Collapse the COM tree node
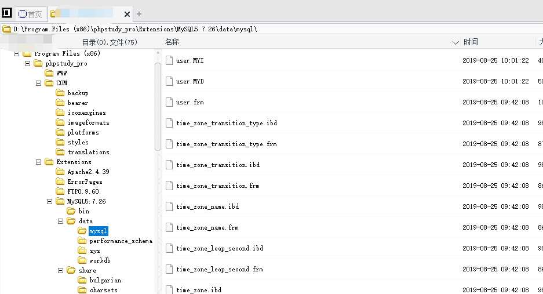Image resolution: width=543 pixels, height=294 pixels. pos(38,83)
